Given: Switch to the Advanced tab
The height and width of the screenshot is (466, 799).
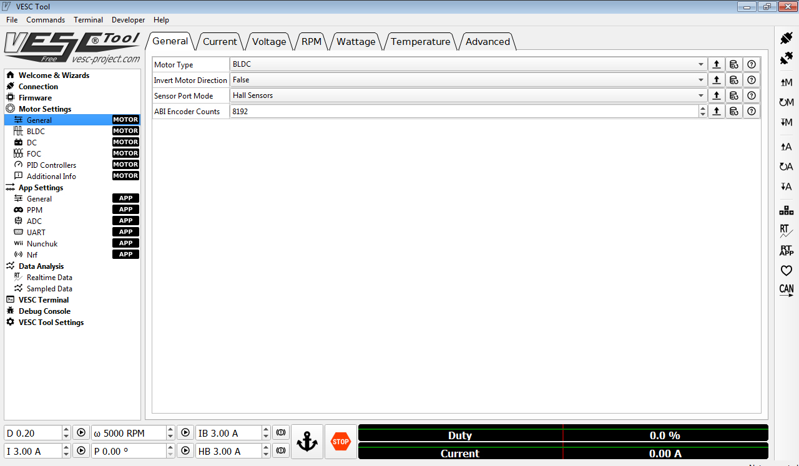Looking at the screenshot, I should coord(488,42).
